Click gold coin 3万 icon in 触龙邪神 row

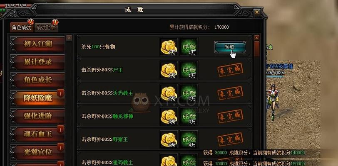tap(169, 116)
